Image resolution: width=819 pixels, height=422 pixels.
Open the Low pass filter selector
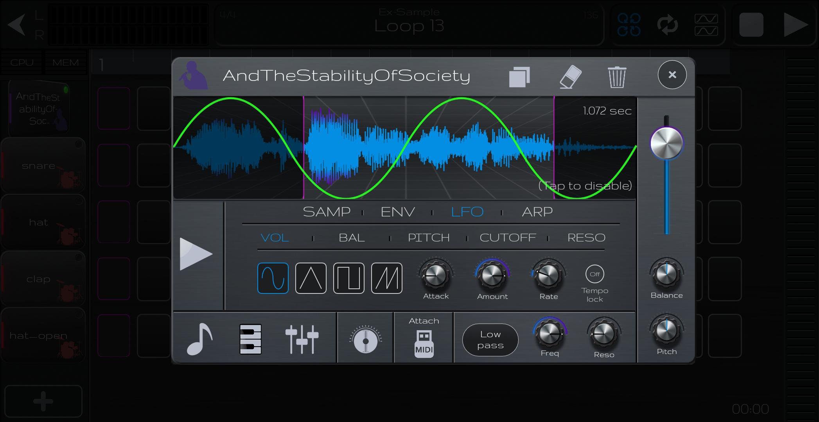(x=490, y=340)
